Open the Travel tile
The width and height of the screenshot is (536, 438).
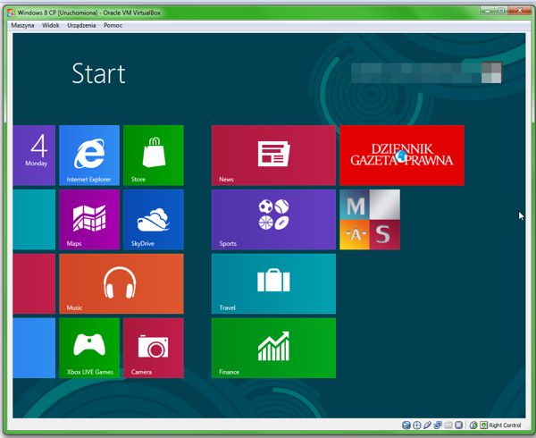[x=273, y=283]
